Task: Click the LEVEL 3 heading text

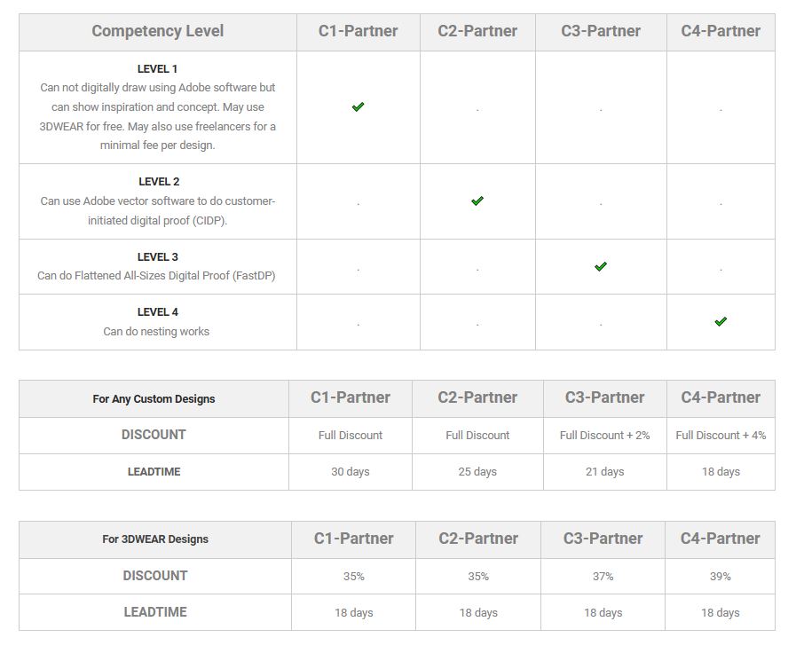Action: coord(157,257)
